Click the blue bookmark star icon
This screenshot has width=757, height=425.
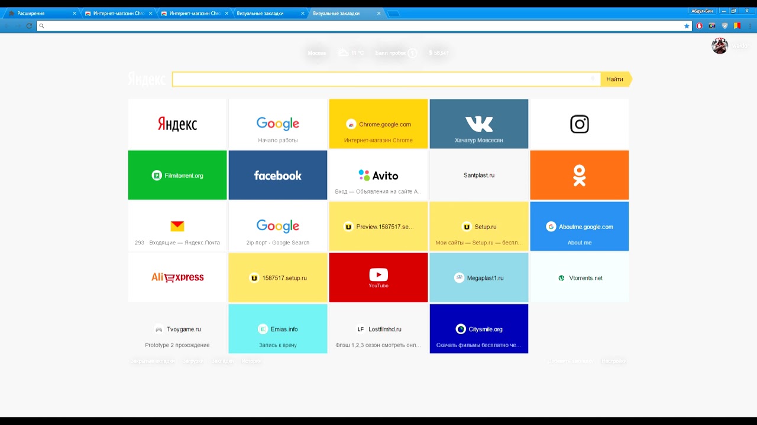tap(687, 26)
